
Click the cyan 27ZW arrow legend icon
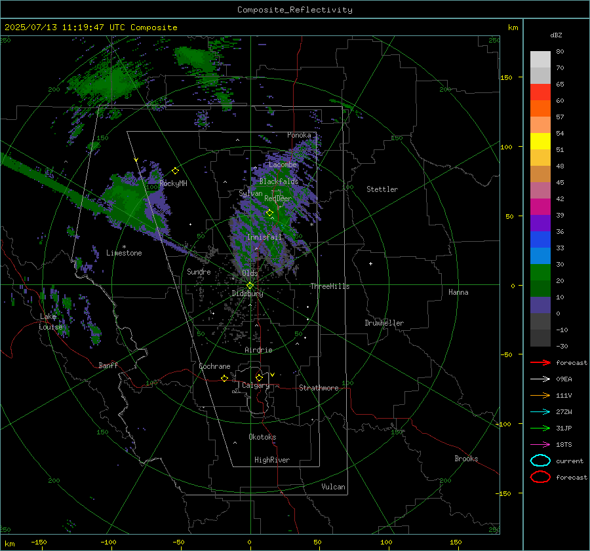coord(540,412)
